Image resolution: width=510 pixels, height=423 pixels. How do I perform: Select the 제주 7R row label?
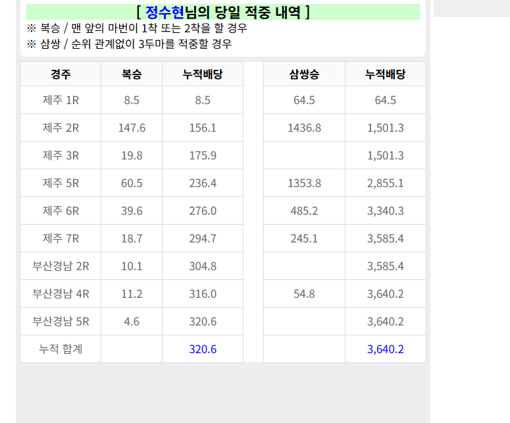click(61, 239)
